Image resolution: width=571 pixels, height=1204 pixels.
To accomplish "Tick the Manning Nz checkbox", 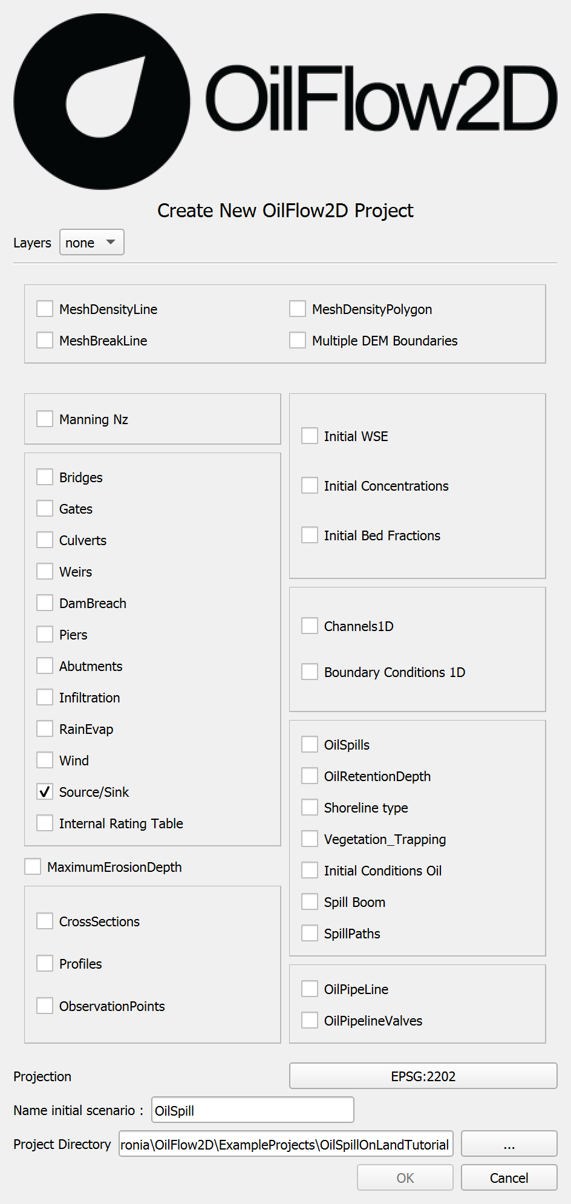I will point(45,419).
